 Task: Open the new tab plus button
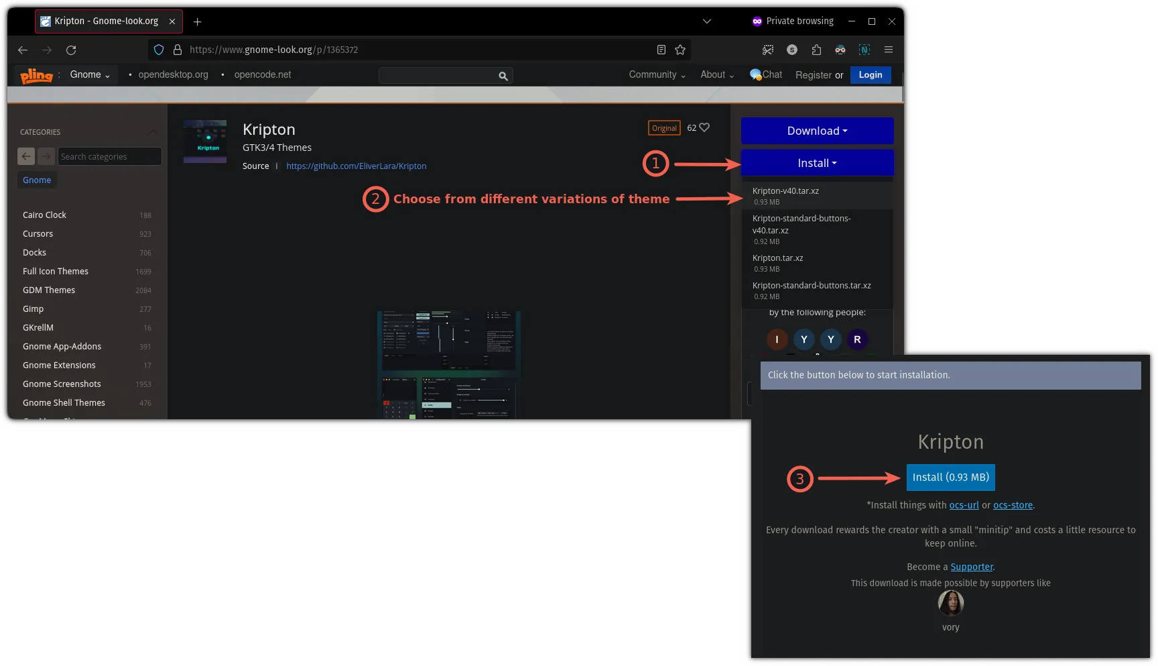[197, 21]
